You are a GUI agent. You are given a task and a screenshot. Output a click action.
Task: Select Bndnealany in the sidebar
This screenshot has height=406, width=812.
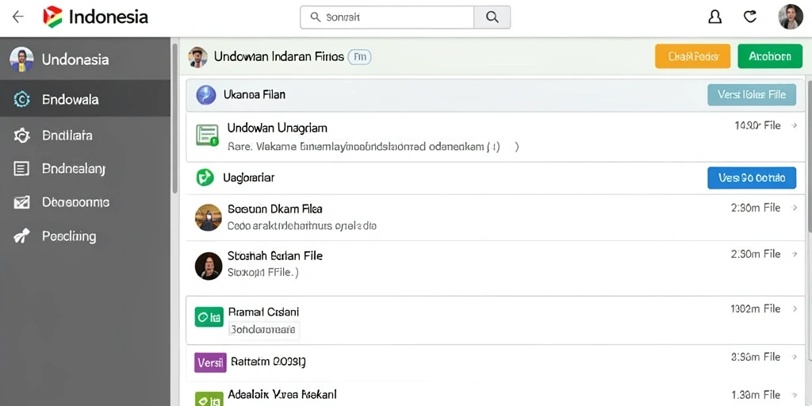pos(85,169)
